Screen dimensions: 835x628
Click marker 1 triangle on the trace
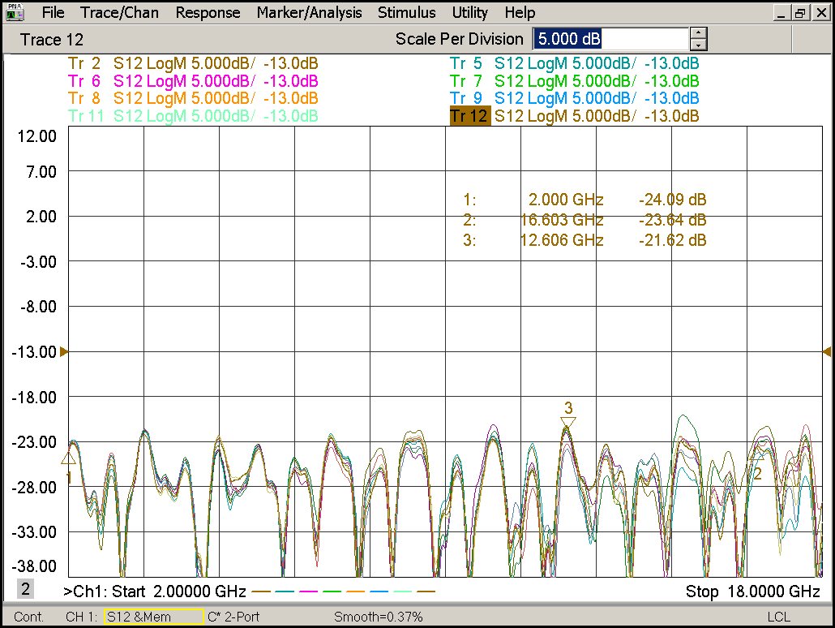click(69, 458)
